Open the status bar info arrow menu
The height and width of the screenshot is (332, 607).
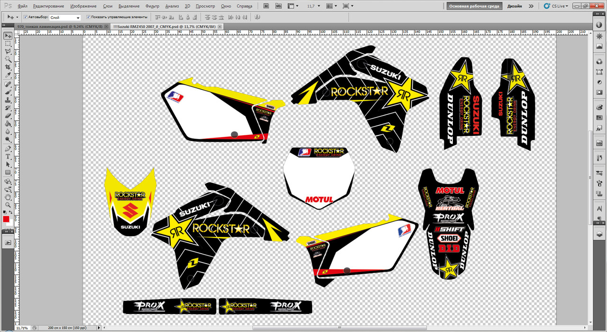pyautogui.click(x=99, y=328)
